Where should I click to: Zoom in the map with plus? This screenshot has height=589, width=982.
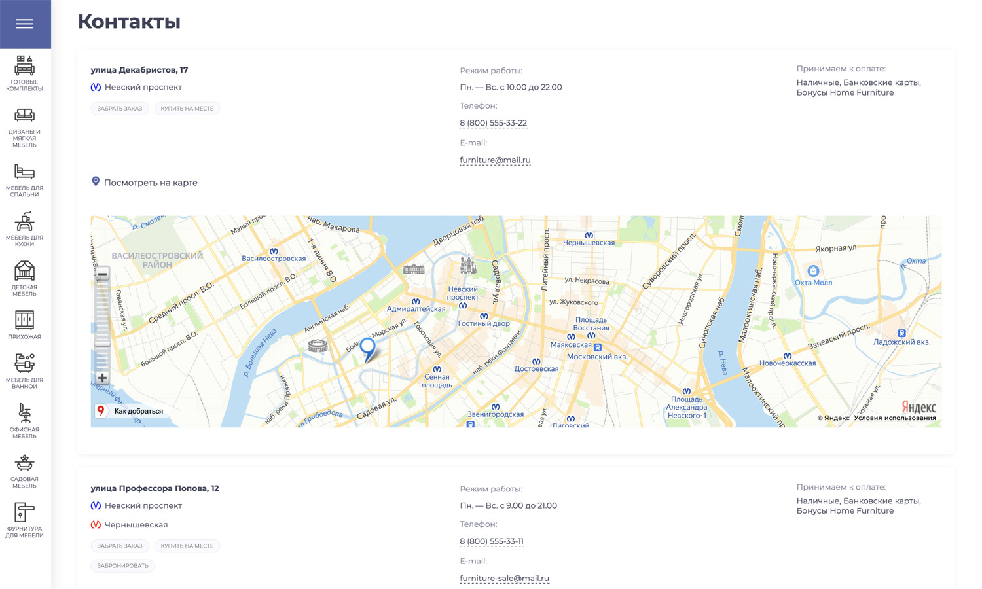point(102,378)
